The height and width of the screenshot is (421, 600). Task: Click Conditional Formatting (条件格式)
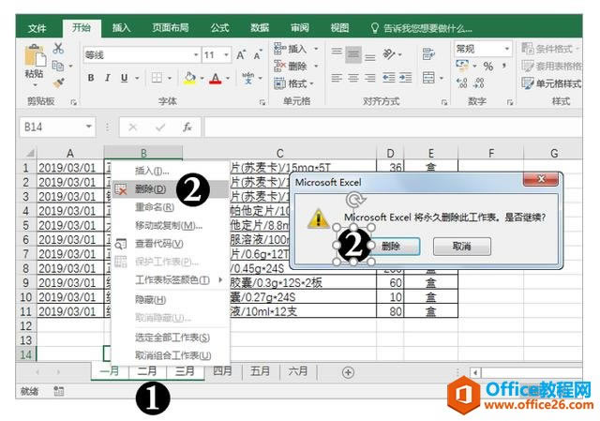point(551,49)
